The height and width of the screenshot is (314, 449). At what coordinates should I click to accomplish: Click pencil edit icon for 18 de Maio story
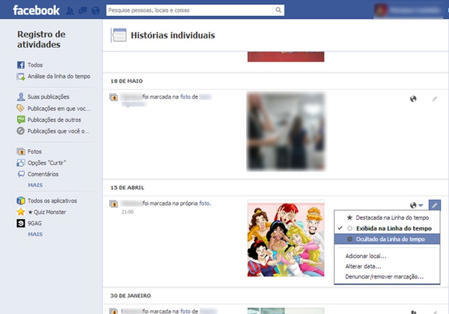434,99
